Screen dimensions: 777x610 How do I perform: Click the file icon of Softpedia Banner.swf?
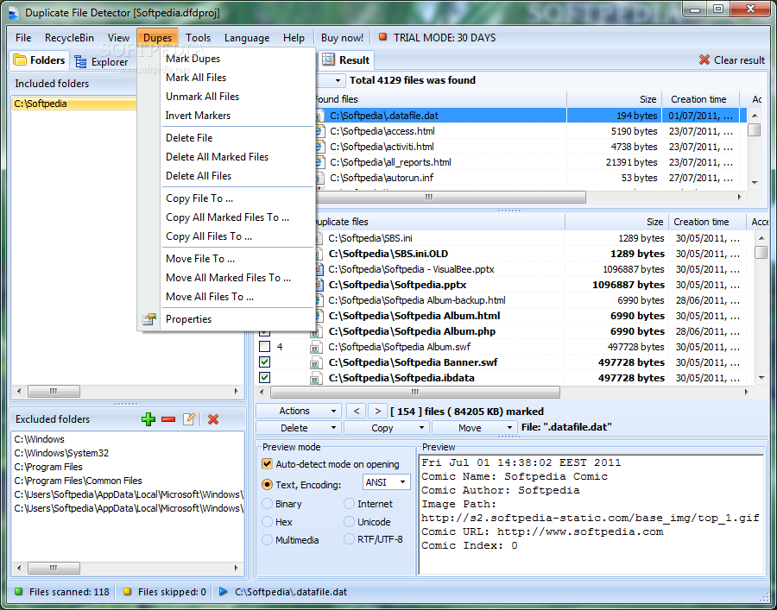tap(316, 362)
